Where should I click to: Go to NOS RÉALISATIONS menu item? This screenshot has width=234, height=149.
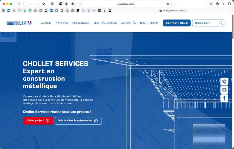point(105,23)
